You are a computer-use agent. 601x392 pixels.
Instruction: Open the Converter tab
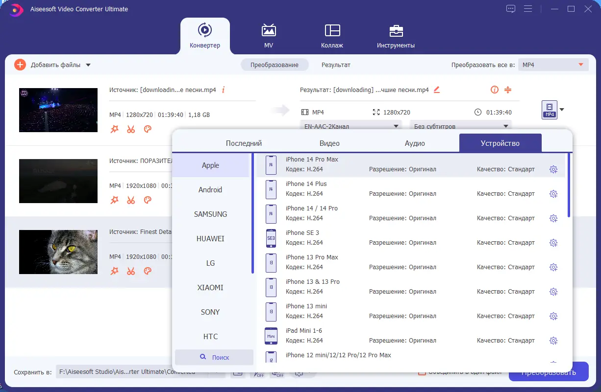(205, 36)
